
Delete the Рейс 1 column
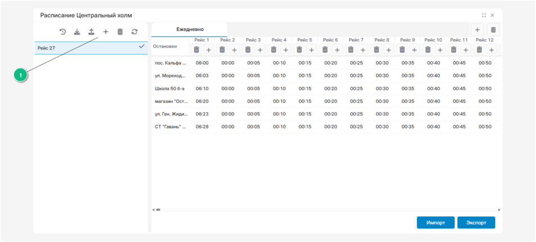pyautogui.click(x=196, y=50)
